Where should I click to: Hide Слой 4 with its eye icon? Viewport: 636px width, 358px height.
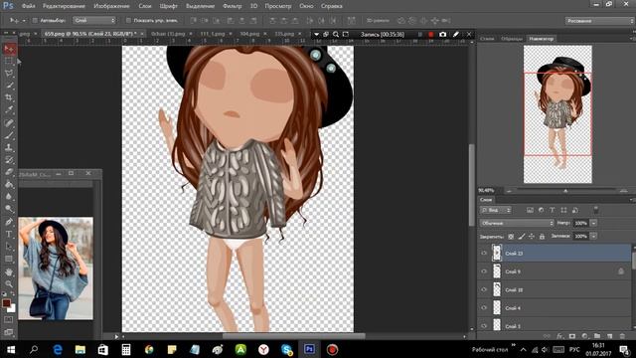[484, 307]
